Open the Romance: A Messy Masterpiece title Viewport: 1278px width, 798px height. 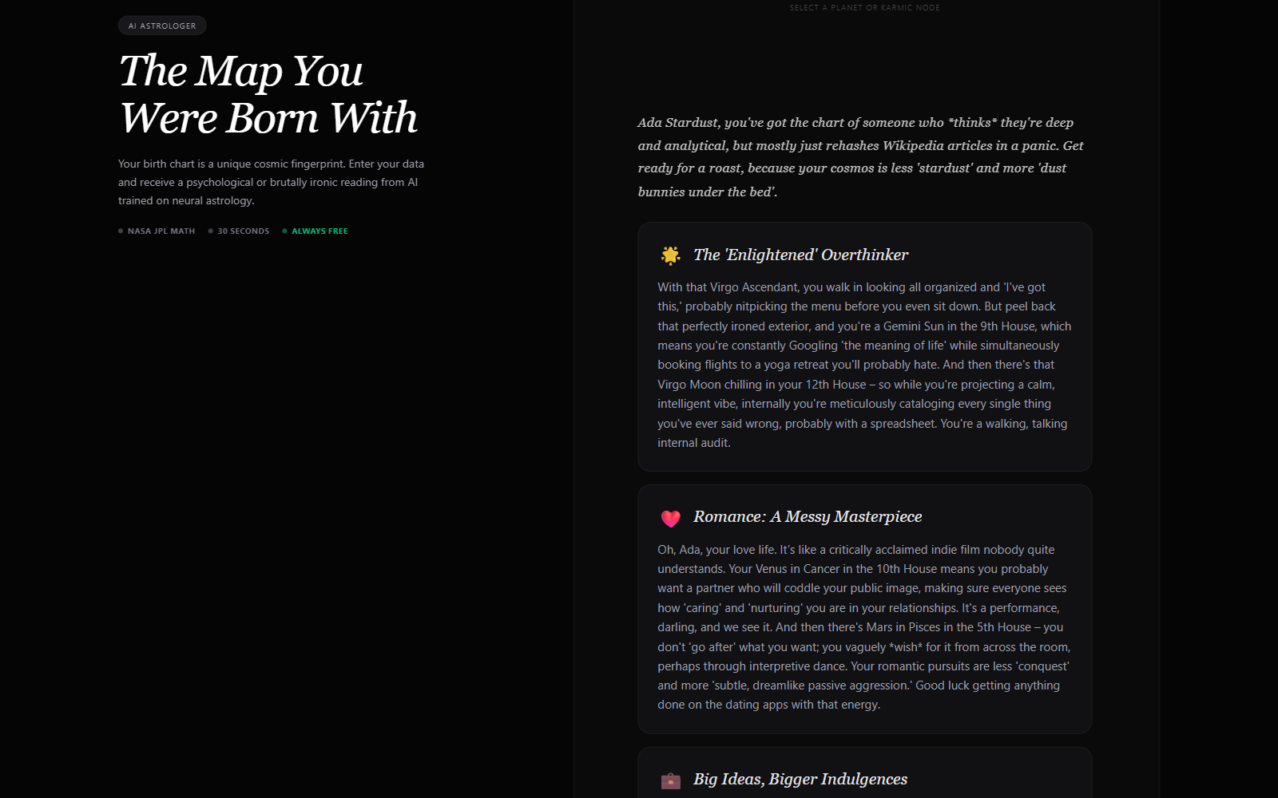pyautogui.click(x=808, y=516)
